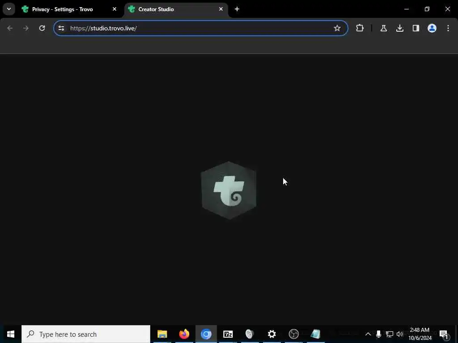Close the Chrome window
Screen dimensions: 458x343
pyautogui.click(x=447, y=9)
